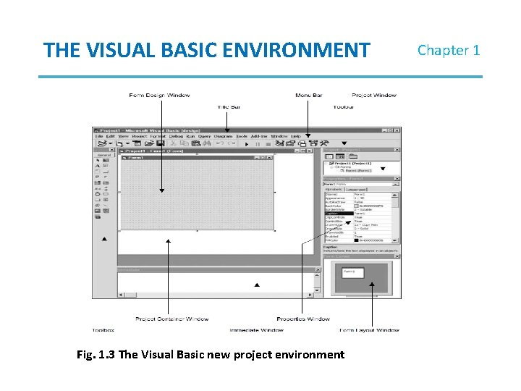Open the Project menu
Screen dimensions: 521x391
pyautogui.click(x=139, y=136)
